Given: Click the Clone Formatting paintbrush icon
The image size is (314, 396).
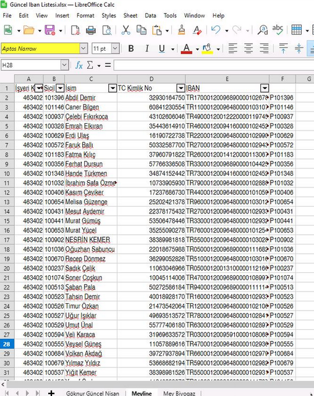Looking at the screenshot, I should (x=181, y=30).
